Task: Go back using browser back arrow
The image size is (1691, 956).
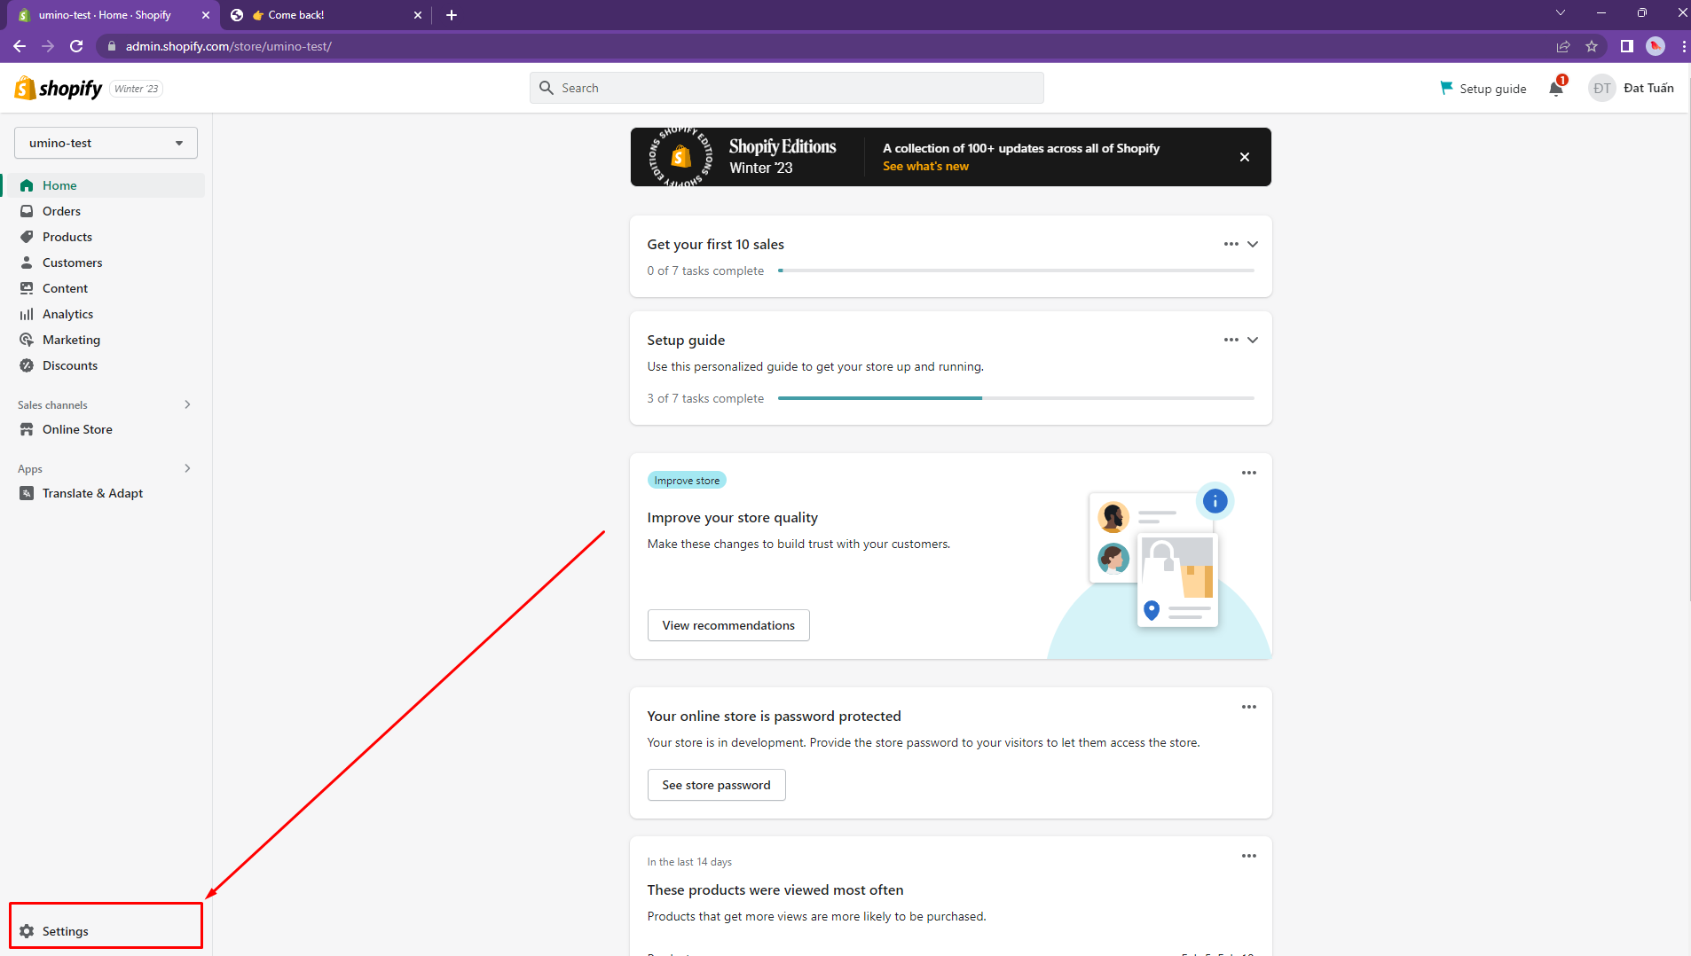Action: (20, 46)
